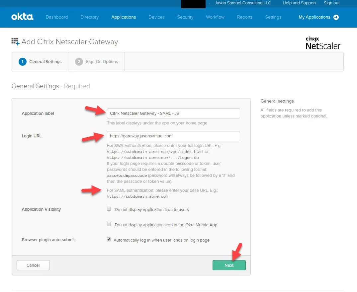Image resolution: width=357 pixels, height=292 pixels.
Task: Click the green Next button
Action: click(229, 265)
